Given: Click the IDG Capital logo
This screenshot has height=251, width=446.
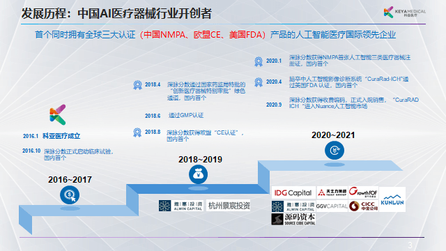Looking at the screenshot, I should [x=293, y=192].
